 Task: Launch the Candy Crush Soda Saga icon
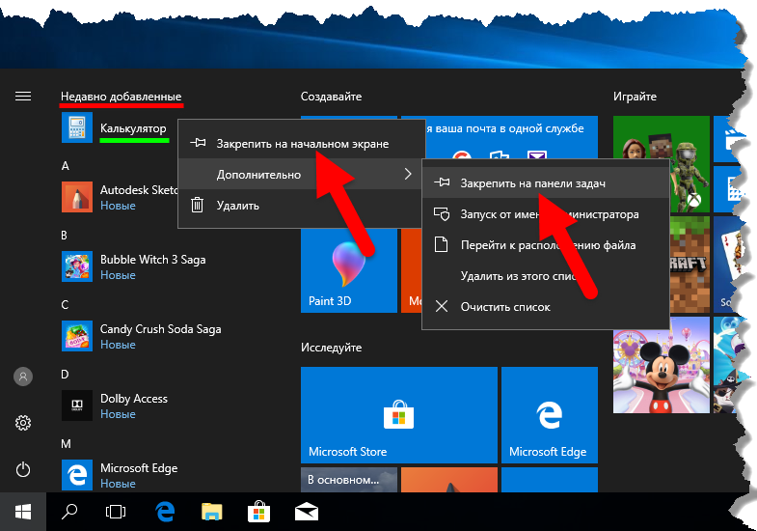pyautogui.click(x=77, y=336)
